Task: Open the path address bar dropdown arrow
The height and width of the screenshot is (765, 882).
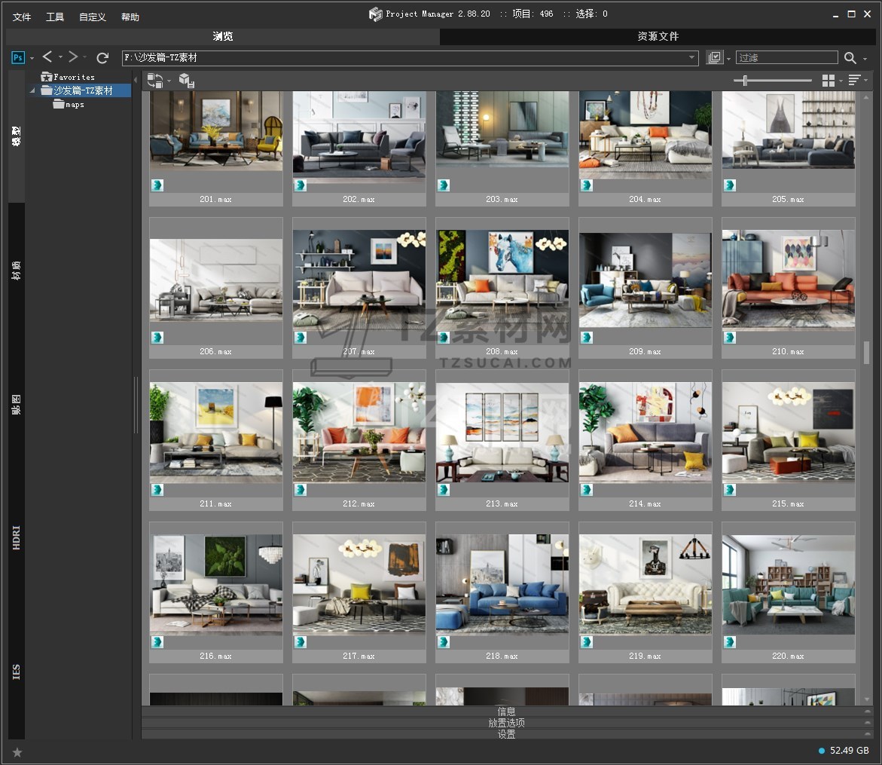Action: pos(692,58)
